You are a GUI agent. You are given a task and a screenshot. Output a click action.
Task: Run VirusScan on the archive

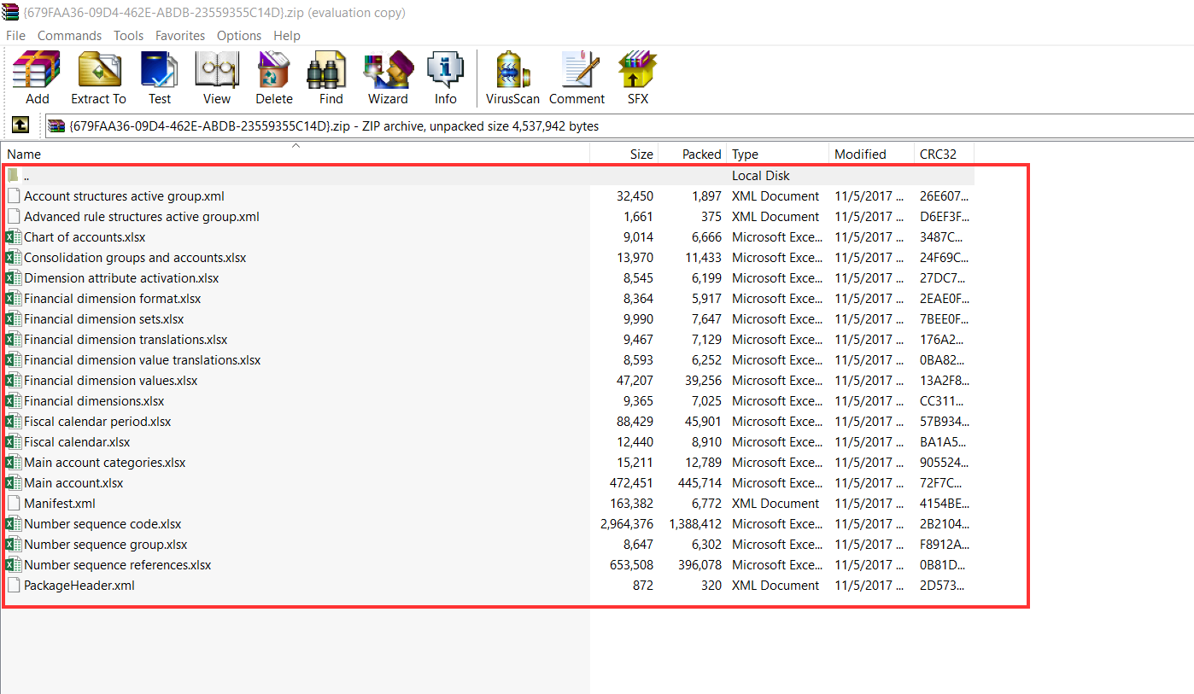tap(512, 77)
